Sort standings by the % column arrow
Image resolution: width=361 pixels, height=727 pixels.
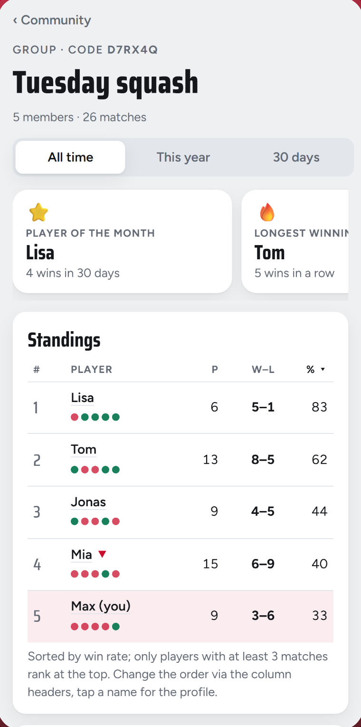(x=323, y=370)
